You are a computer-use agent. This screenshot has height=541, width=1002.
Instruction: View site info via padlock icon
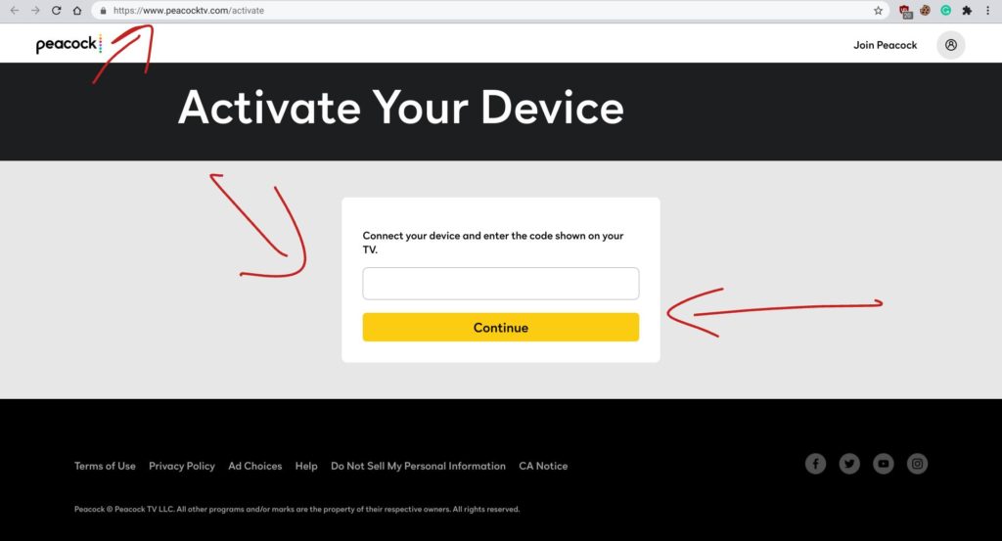102,11
